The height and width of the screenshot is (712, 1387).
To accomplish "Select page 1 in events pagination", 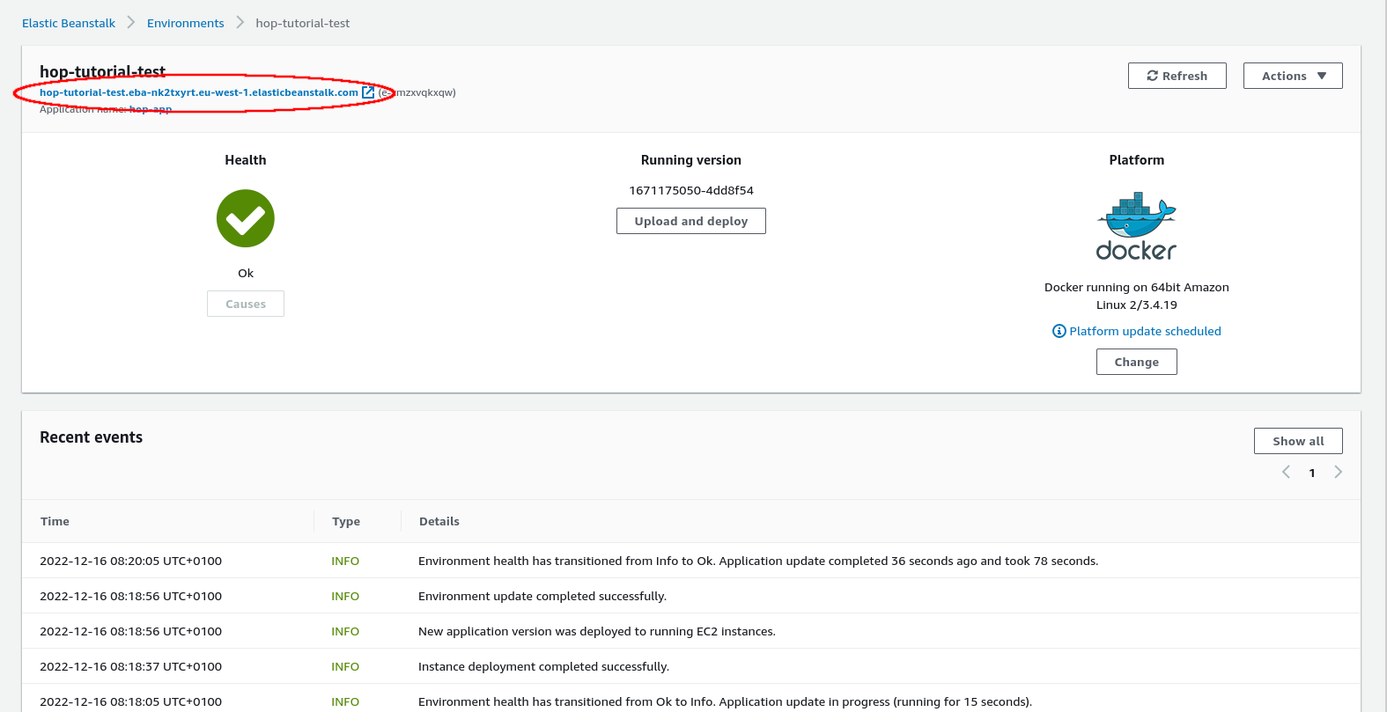I will tap(1312, 473).
